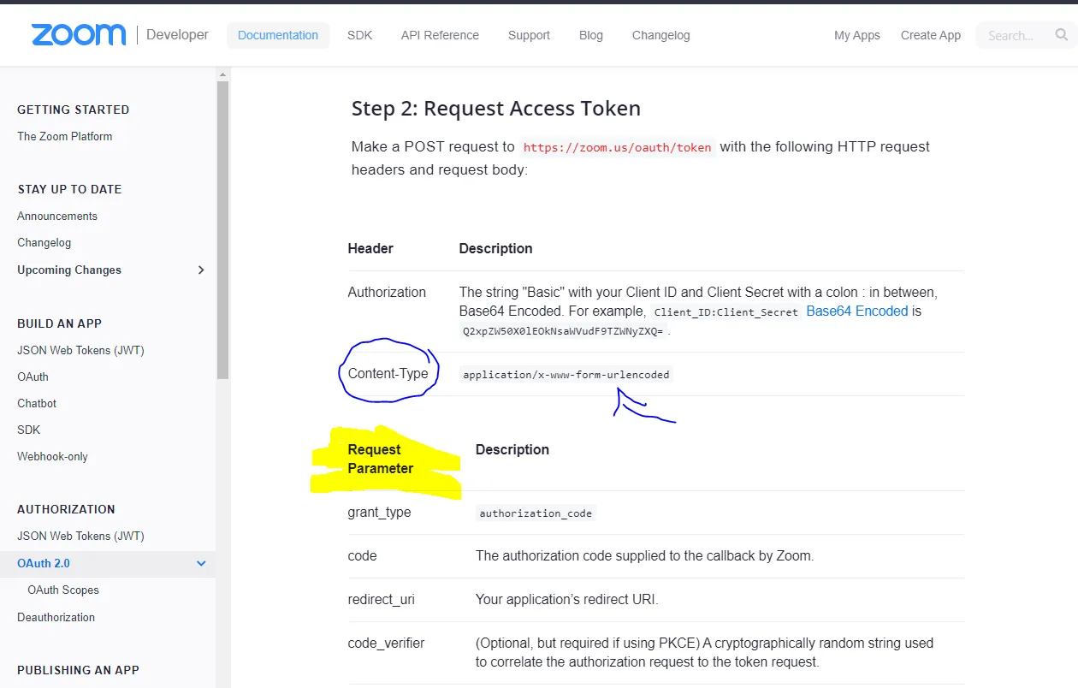Viewport: 1078px width, 688px height.
Task: Click the PUBLISHING AN APP section heading
Action: point(78,670)
